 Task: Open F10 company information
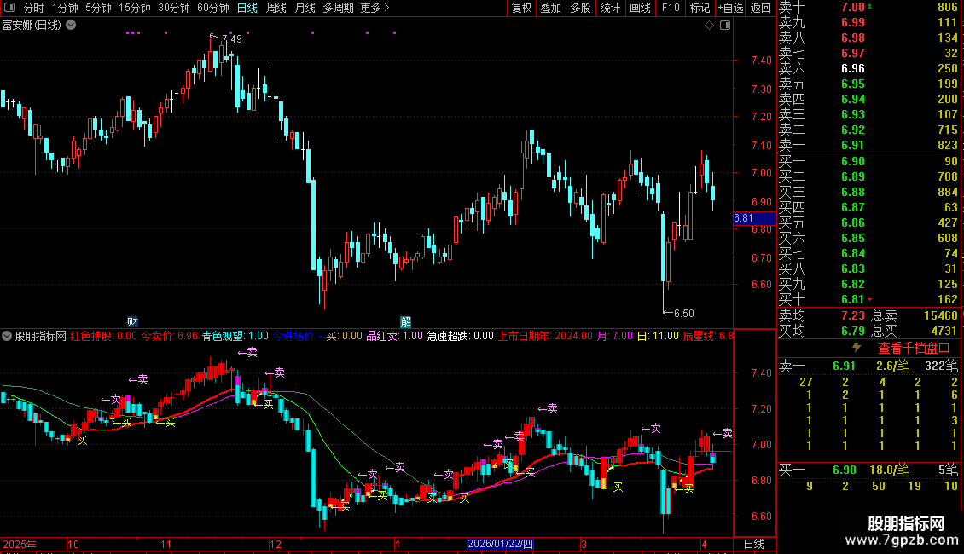click(x=671, y=8)
